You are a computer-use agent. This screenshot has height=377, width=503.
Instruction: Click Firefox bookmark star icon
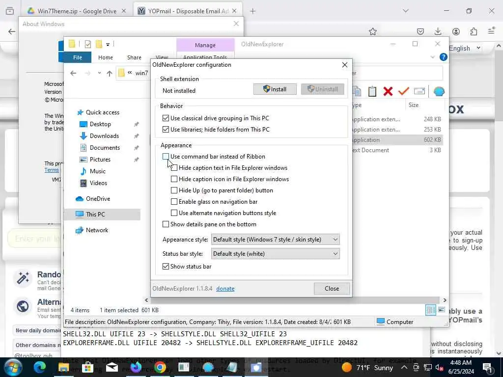(x=372, y=31)
